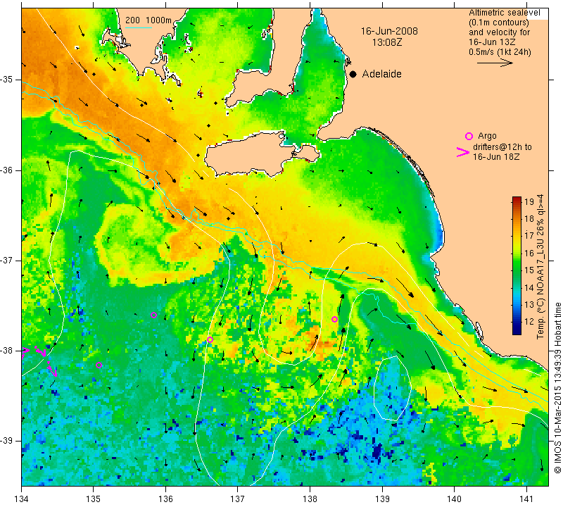Click the 18 tick on the color bar
This screenshot has height=507, width=563.
tap(529, 218)
